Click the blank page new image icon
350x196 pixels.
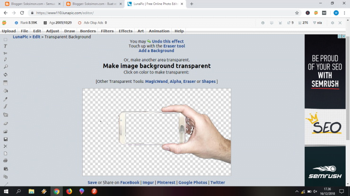point(6,153)
